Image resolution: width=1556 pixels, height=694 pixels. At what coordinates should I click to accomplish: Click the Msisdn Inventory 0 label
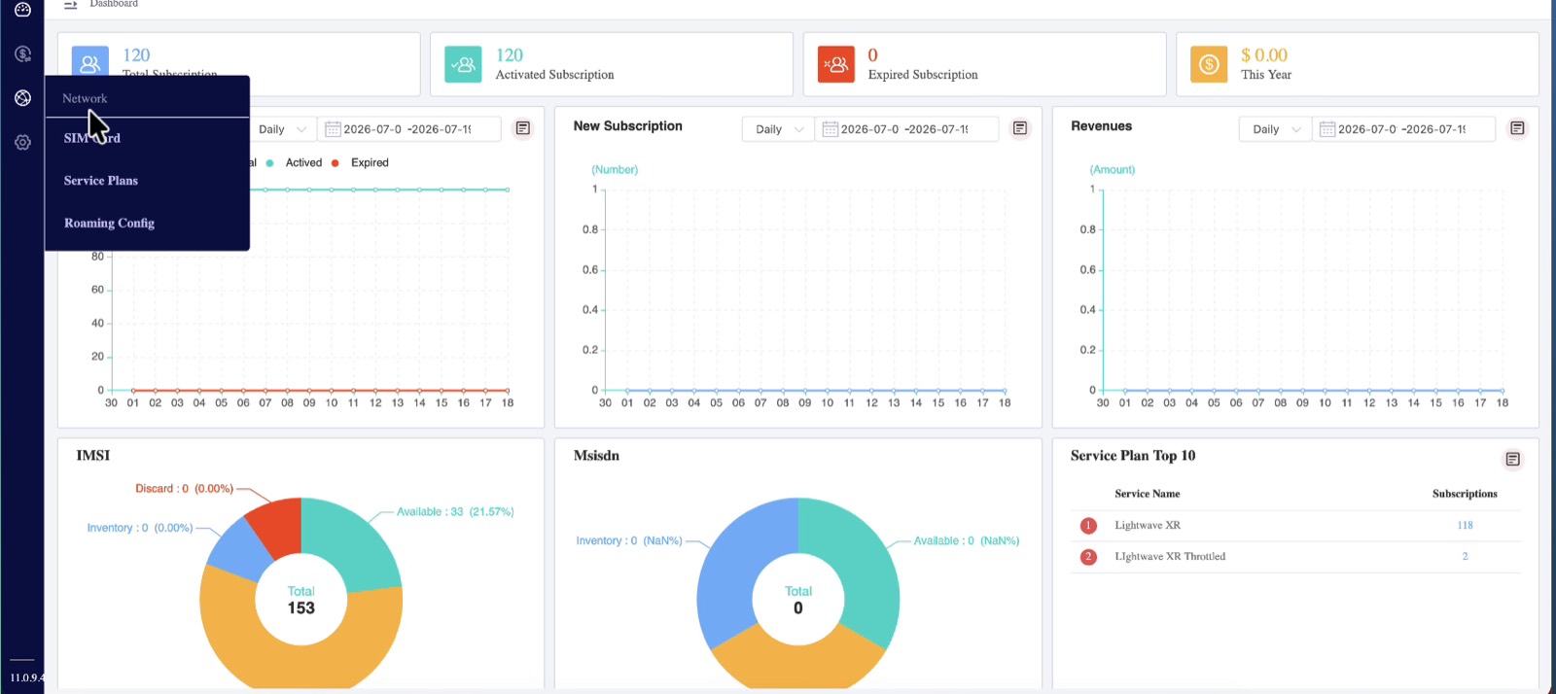629,540
